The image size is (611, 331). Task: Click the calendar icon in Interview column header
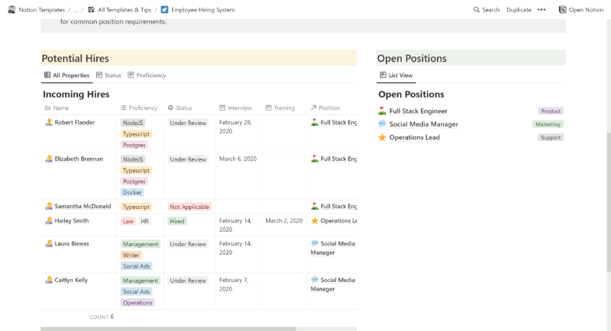(222, 108)
